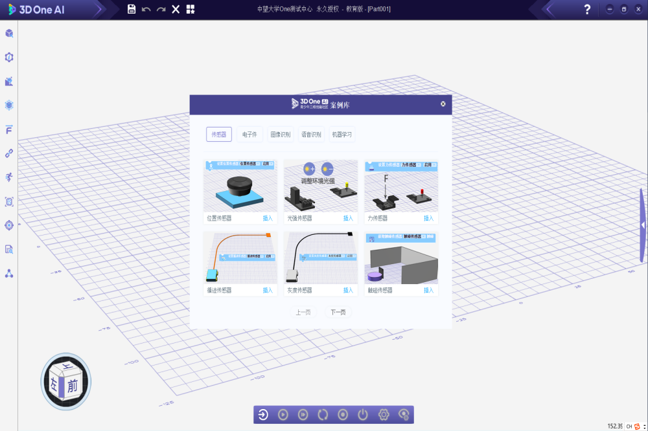Click the 灰度传感器 thumbnail image
The image size is (648, 431).
click(321, 258)
